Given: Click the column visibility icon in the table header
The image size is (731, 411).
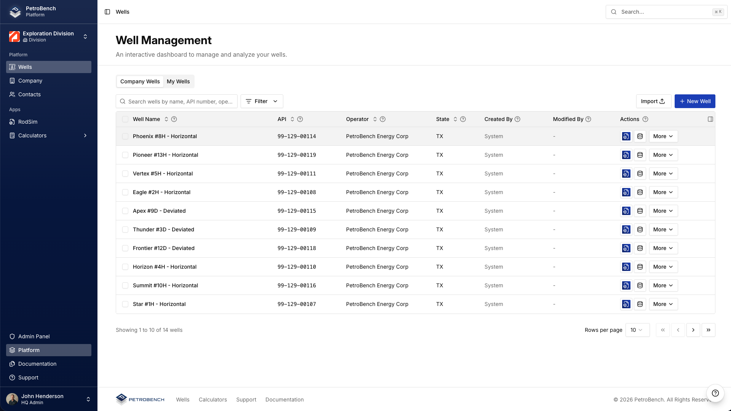Looking at the screenshot, I should [x=710, y=119].
